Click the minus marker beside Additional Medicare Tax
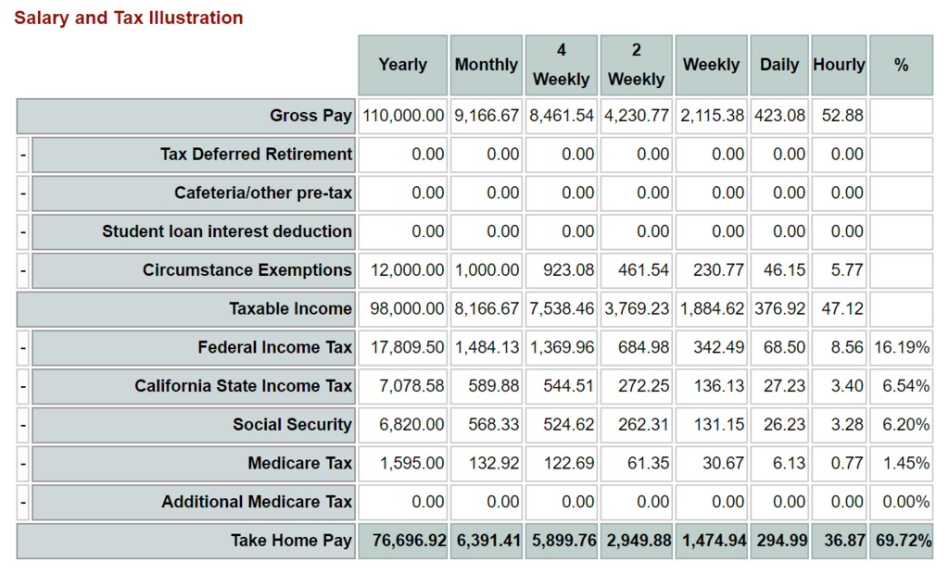Image resolution: width=949 pixels, height=574 pixels. [23, 502]
